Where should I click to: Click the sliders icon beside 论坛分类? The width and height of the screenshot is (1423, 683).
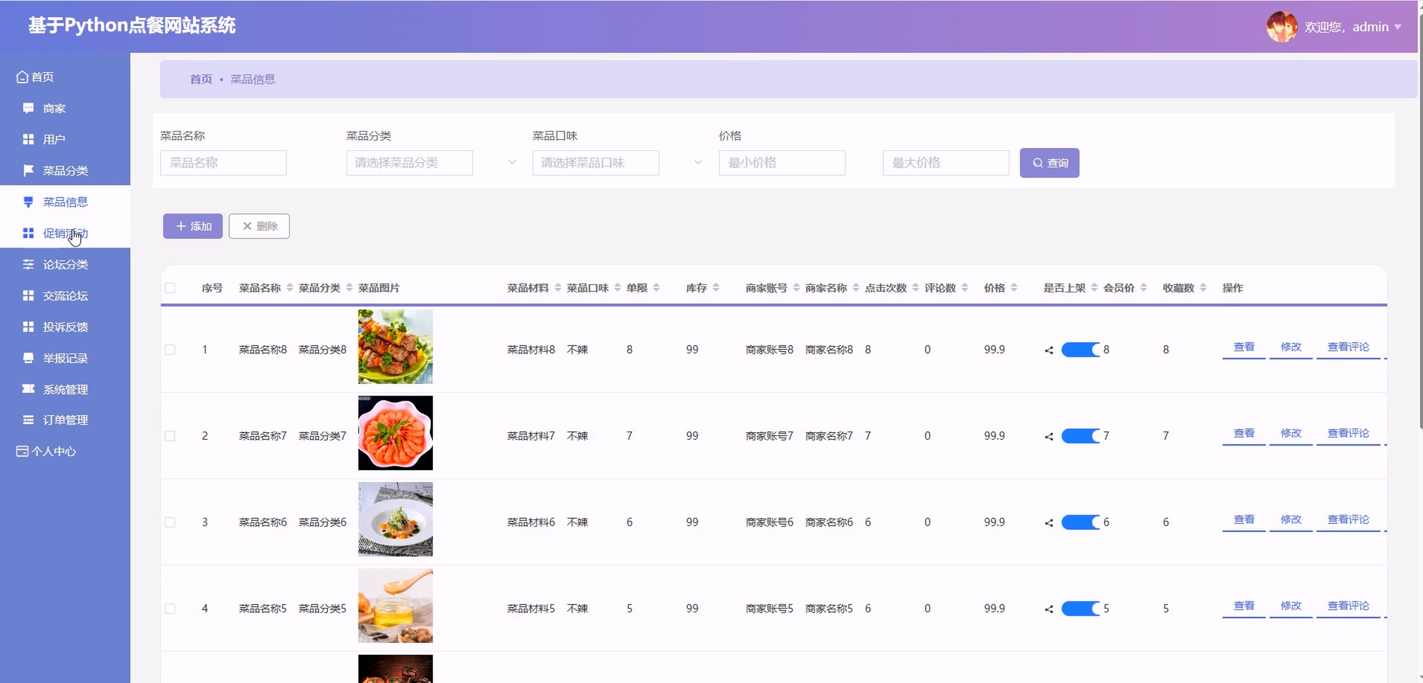28,264
